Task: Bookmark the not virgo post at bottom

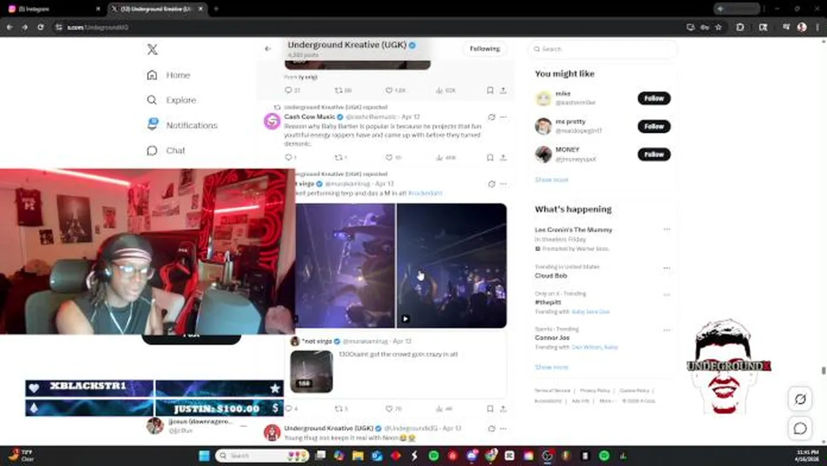Action: click(490, 409)
